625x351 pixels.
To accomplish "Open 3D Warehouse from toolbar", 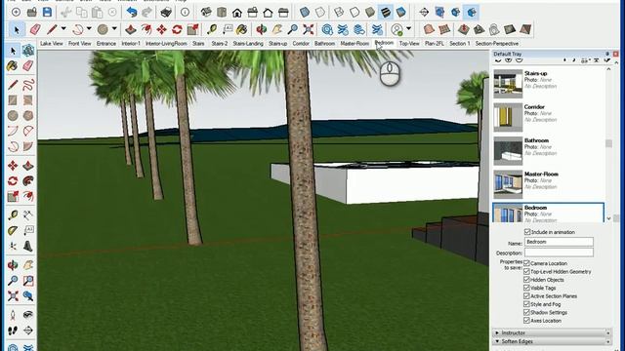I will pos(327,29).
